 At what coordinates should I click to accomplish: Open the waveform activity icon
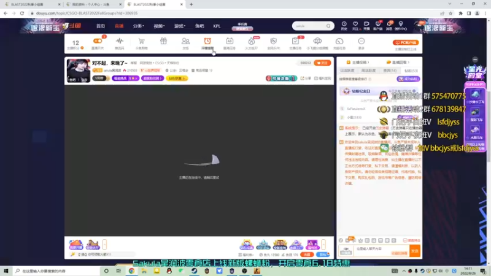click(x=119, y=41)
